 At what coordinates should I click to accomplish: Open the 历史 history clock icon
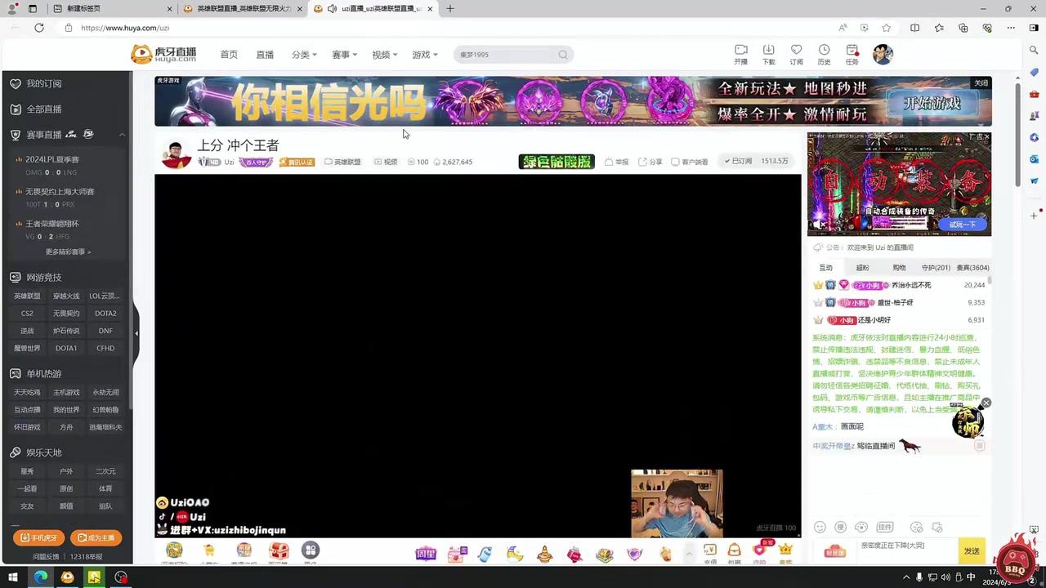[824, 51]
